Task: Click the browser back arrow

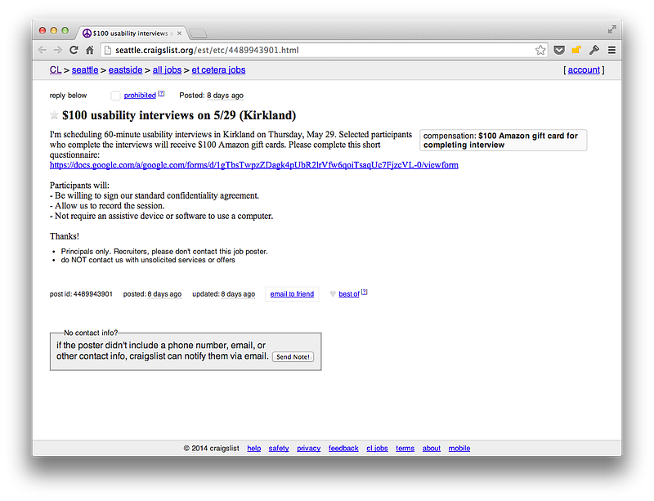Action: 43,50
